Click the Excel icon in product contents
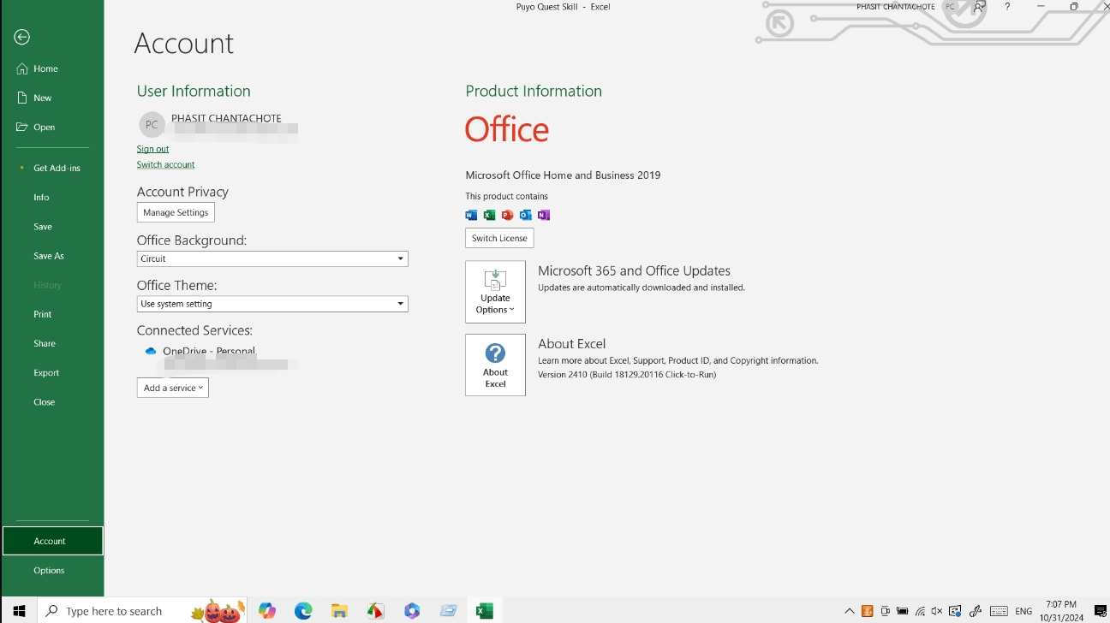This screenshot has height=623, width=1110. [489, 215]
